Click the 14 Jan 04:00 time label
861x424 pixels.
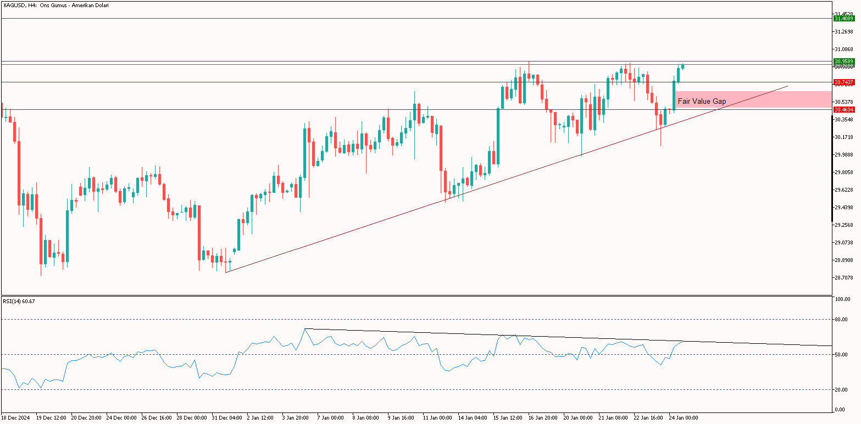[x=474, y=417]
